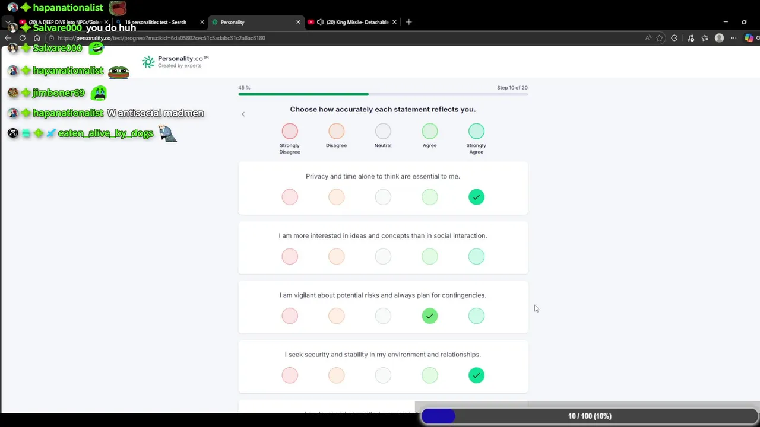Select Agree for security and stability statement
Viewport: 760px width, 427px height.
[430, 375]
